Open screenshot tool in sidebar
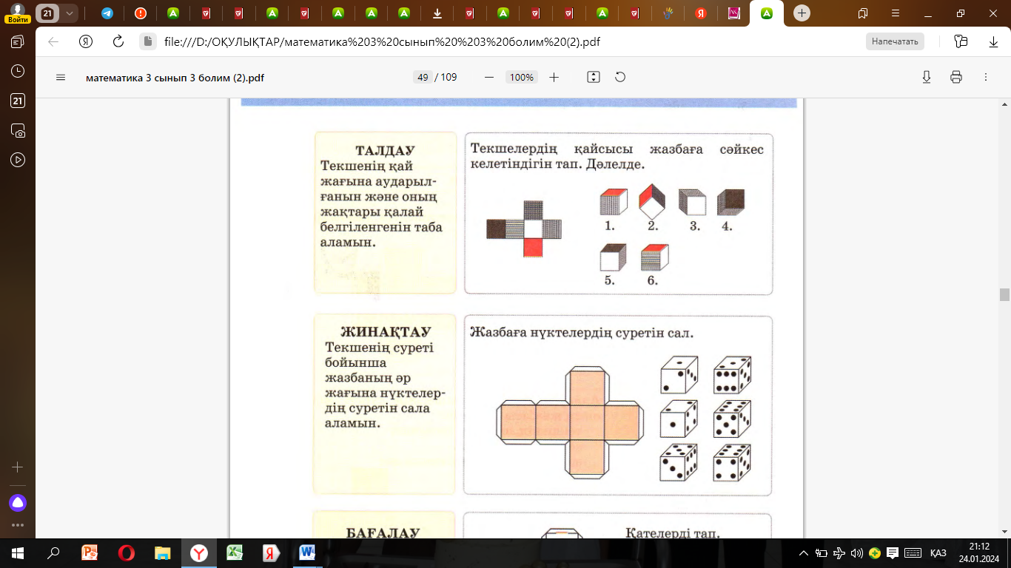The width and height of the screenshot is (1011, 568). pyautogui.click(x=18, y=130)
